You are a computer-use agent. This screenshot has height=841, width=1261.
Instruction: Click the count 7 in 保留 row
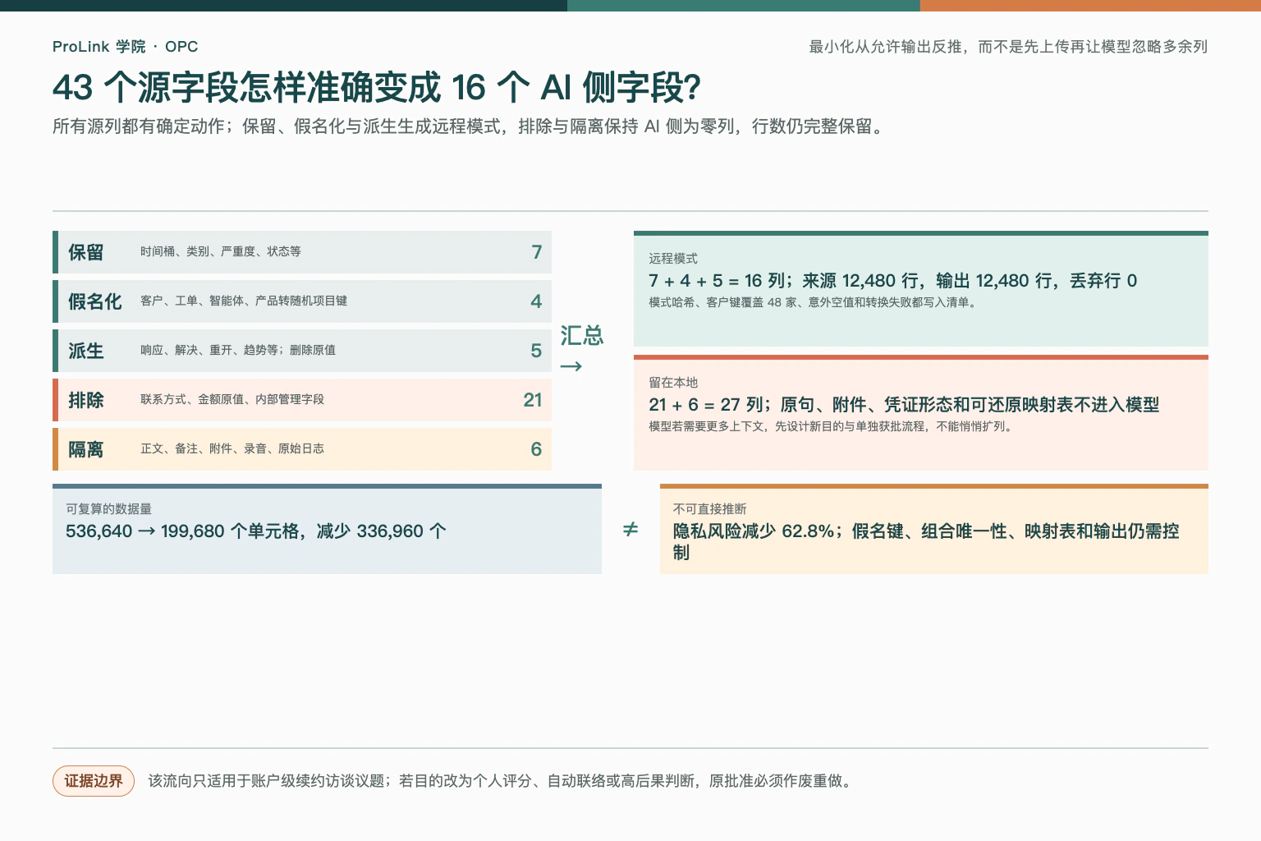[x=536, y=252]
